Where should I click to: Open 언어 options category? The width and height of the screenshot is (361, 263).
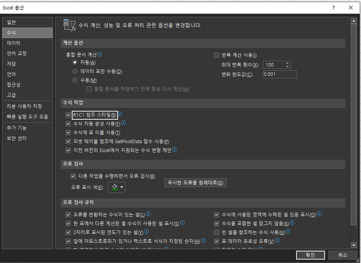pos(27,74)
